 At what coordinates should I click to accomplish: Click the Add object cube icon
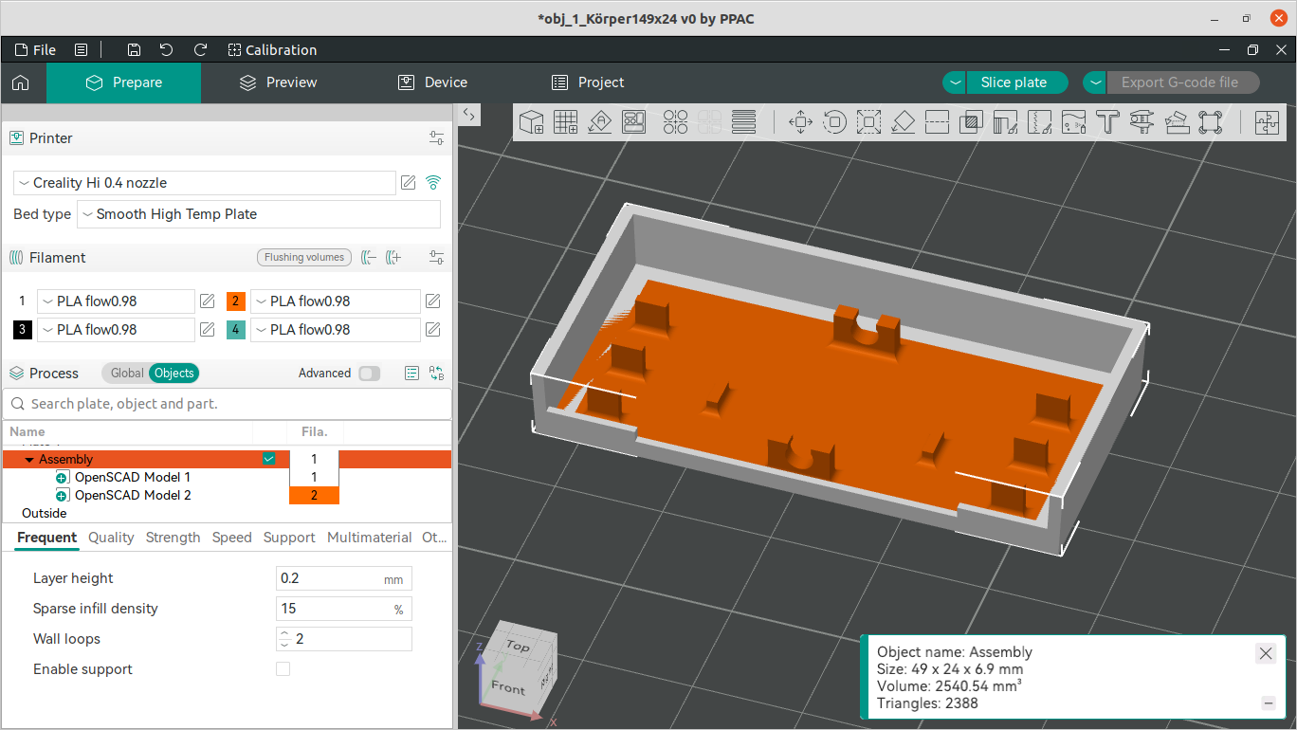pos(531,121)
